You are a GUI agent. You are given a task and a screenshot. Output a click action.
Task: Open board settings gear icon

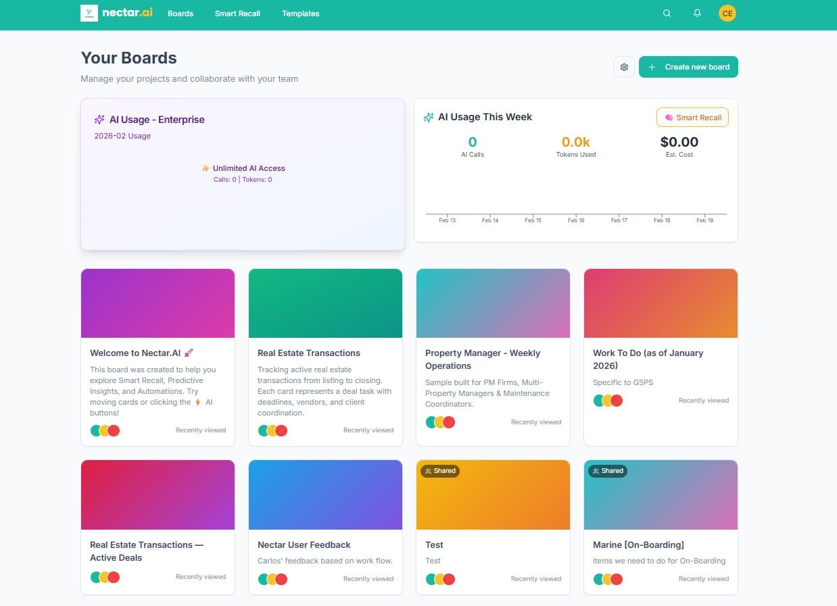[x=624, y=67]
